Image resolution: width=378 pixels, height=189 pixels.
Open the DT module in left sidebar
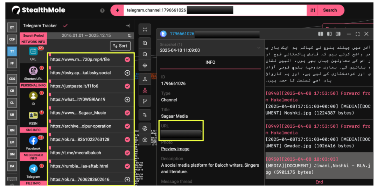pyautogui.click(x=12, y=28)
